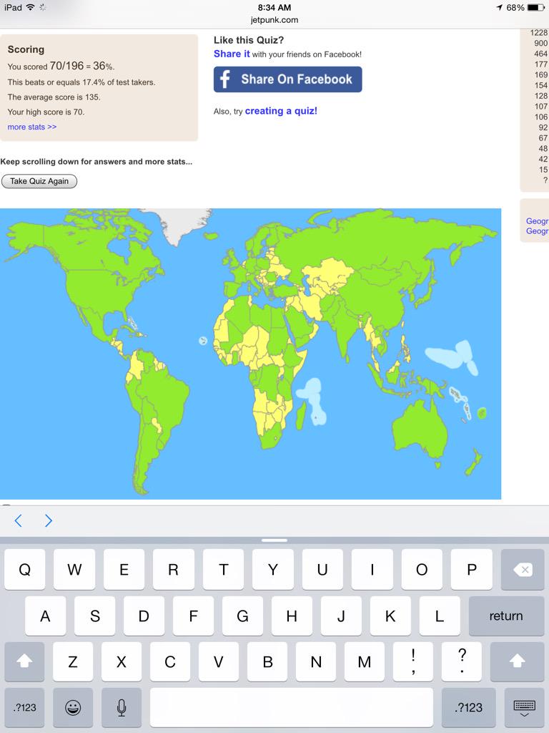Tap the 8:34 AM clock

tap(274, 7)
